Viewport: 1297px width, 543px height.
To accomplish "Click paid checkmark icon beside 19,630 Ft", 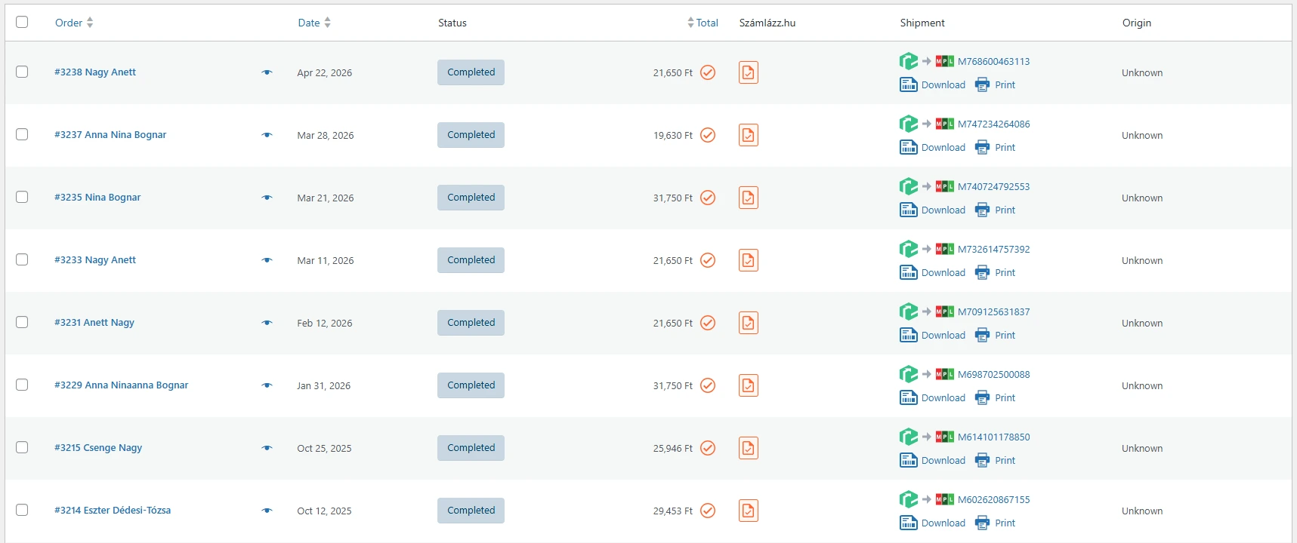I will coord(708,135).
